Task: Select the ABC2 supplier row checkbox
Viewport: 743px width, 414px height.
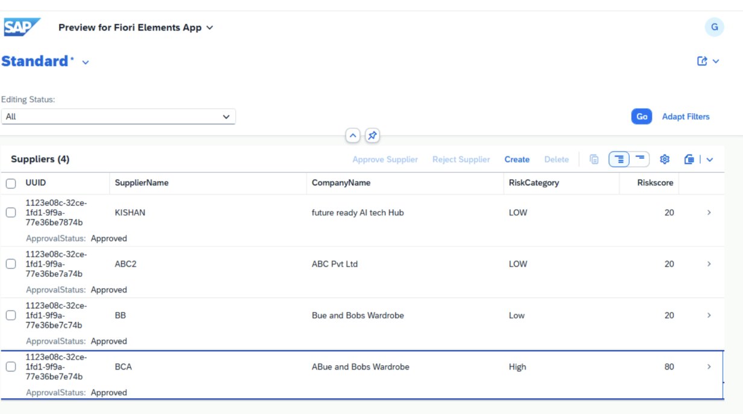Action: 11,264
